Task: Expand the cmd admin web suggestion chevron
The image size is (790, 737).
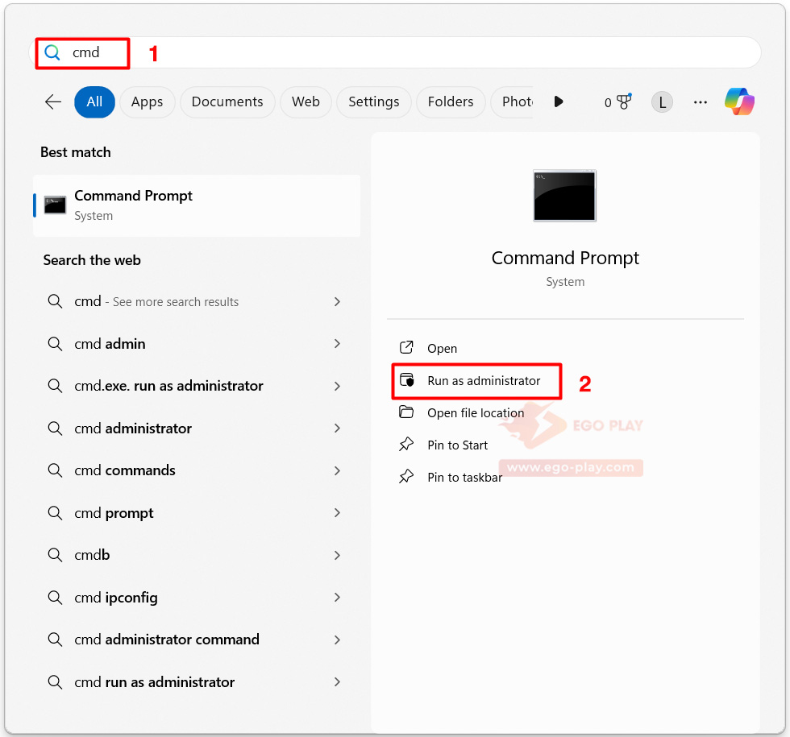Action: (x=337, y=344)
